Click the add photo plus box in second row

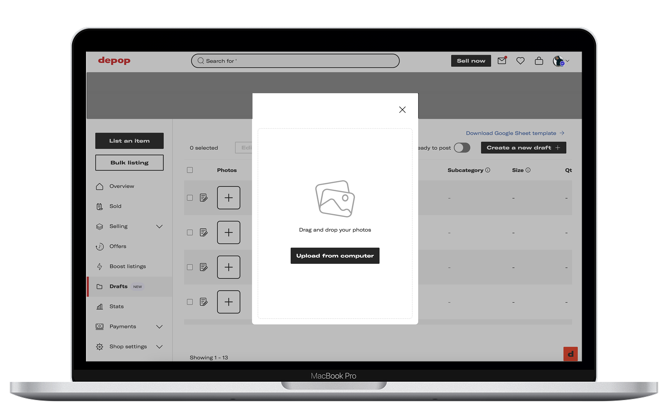pyautogui.click(x=229, y=233)
